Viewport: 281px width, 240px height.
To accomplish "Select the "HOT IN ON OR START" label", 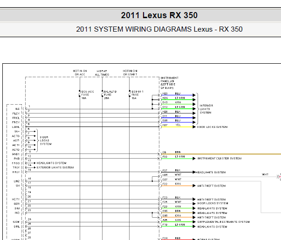I will pos(130,73).
